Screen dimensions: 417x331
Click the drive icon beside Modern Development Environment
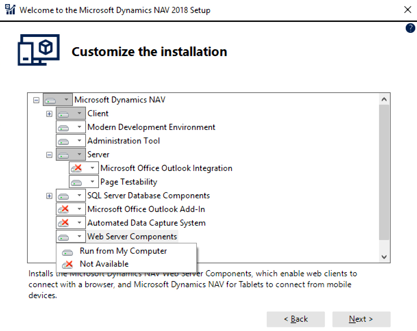pos(64,128)
